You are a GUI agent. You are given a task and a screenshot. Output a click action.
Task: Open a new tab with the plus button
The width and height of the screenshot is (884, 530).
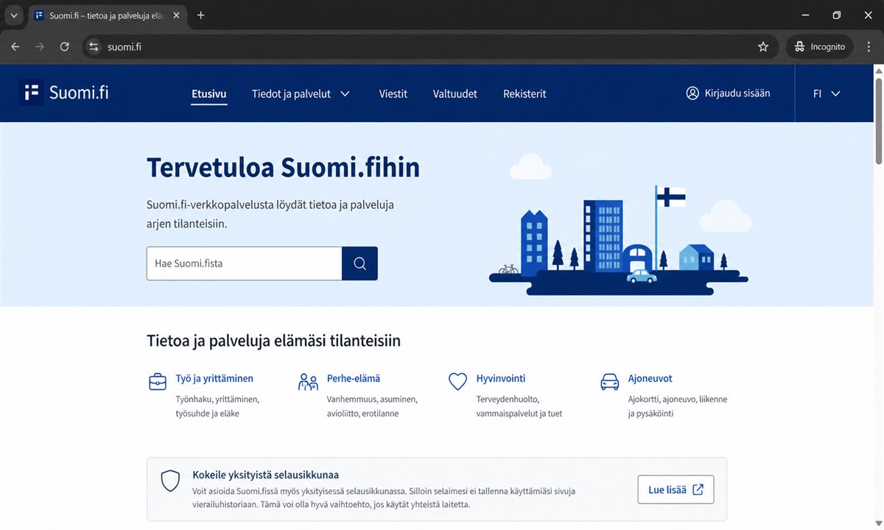(200, 15)
